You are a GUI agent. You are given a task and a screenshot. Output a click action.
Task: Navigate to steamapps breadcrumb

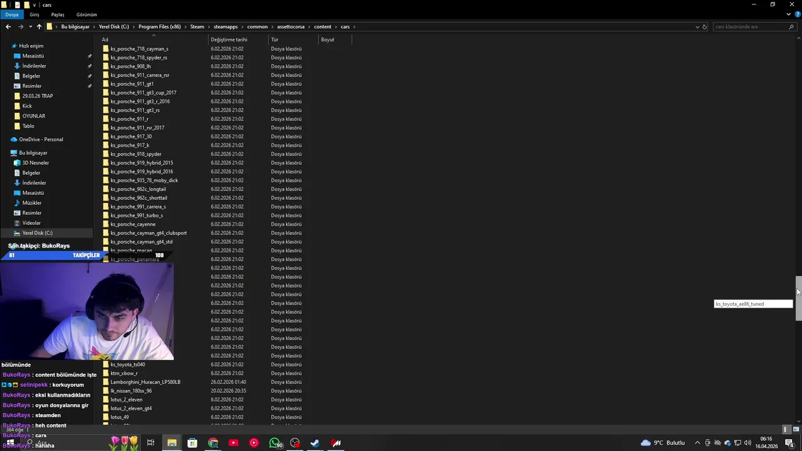226,27
